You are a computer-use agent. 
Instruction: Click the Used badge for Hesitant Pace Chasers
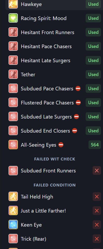pyautogui.click(x=93, y=46)
